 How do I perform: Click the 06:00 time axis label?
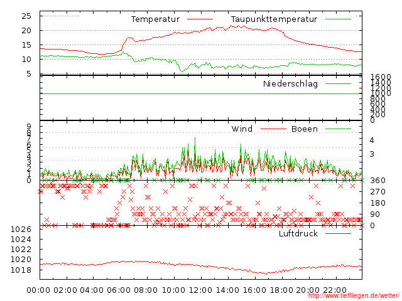pyautogui.click(x=119, y=290)
